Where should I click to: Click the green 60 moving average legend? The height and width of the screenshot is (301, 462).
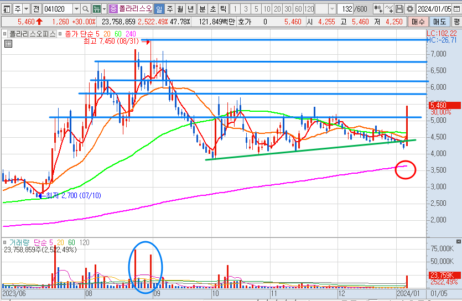[118, 34]
